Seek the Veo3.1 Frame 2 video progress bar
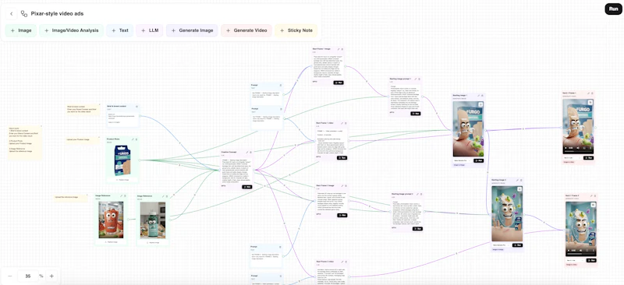624x285 pixels. pos(580,254)
